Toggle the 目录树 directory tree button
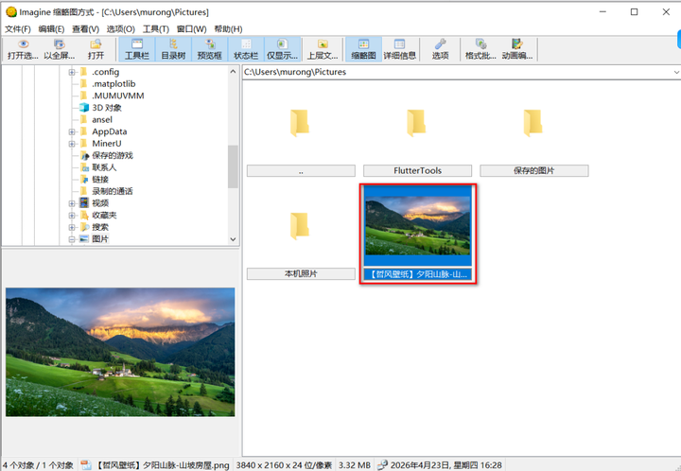Screen dimensions: 681x471 (x=173, y=49)
